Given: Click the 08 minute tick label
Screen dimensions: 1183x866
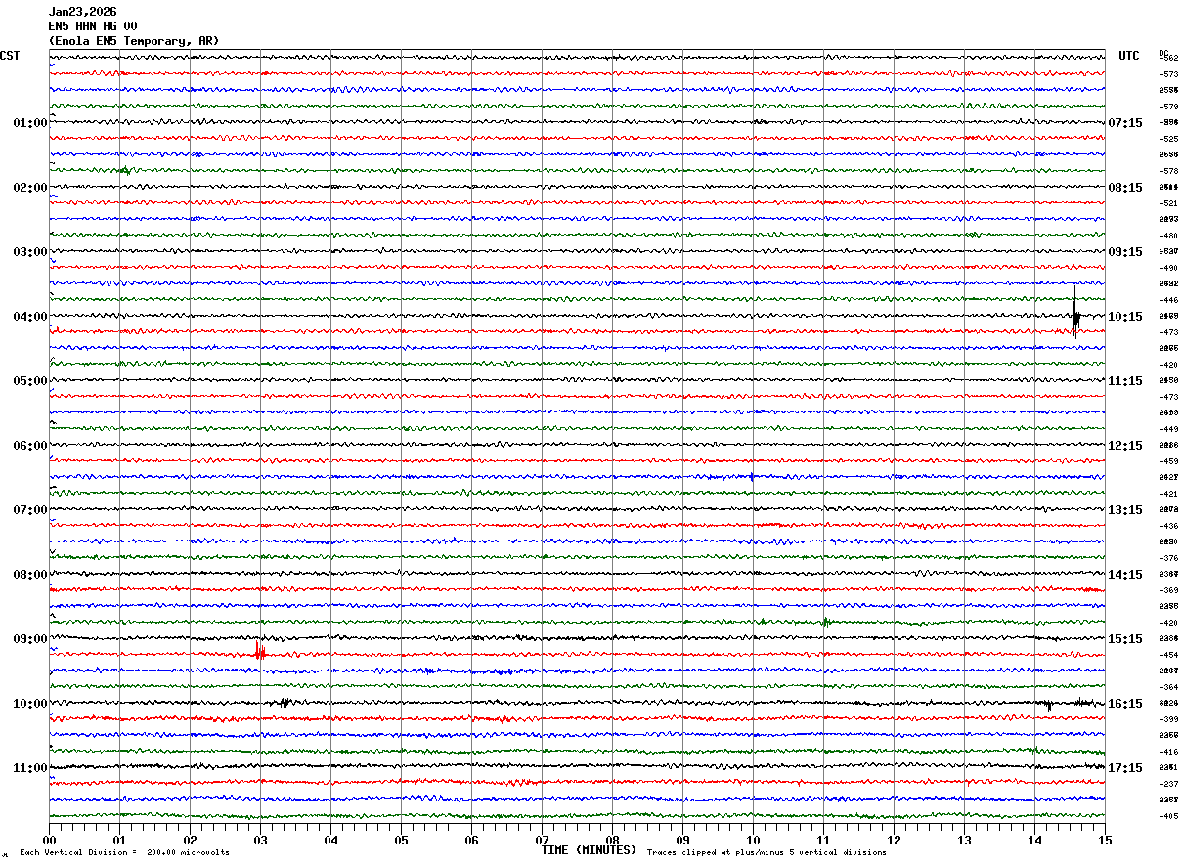Looking at the screenshot, I should [612, 840].
